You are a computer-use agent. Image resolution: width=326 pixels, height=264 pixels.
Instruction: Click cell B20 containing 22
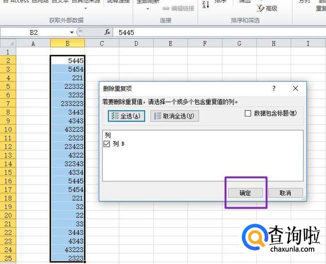tap(67, 215)
